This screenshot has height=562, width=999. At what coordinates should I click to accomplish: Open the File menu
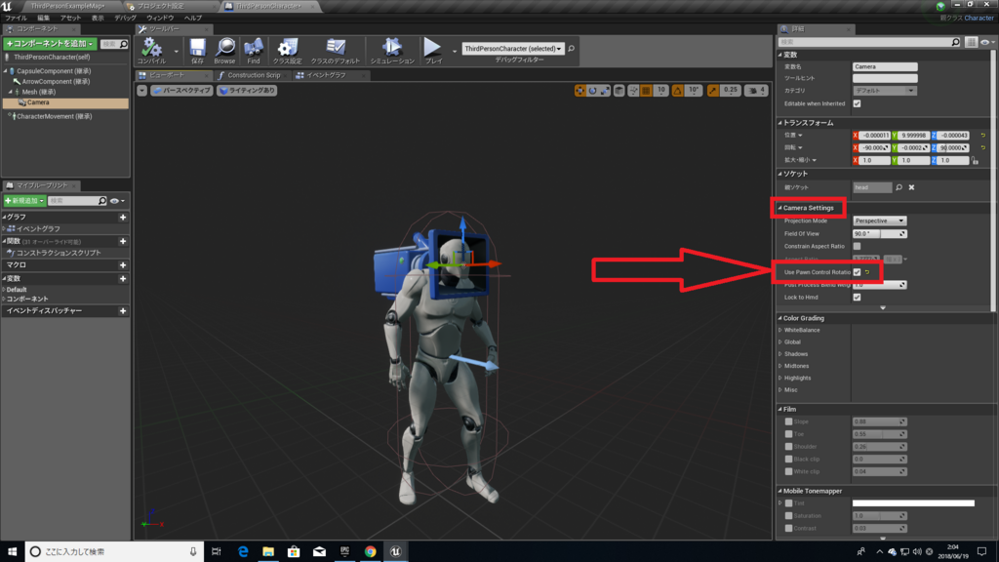click(16, 18)
